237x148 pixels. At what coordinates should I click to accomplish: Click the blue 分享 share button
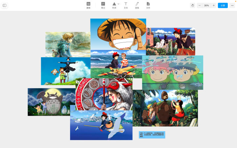[223, 6]
